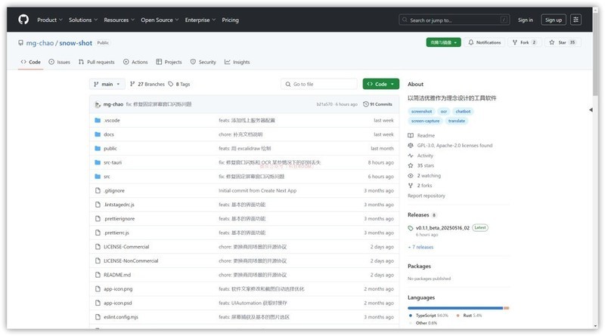Open the LICENSE-NonCommercial file
605x336 pixels.
[x=131, y=260]
